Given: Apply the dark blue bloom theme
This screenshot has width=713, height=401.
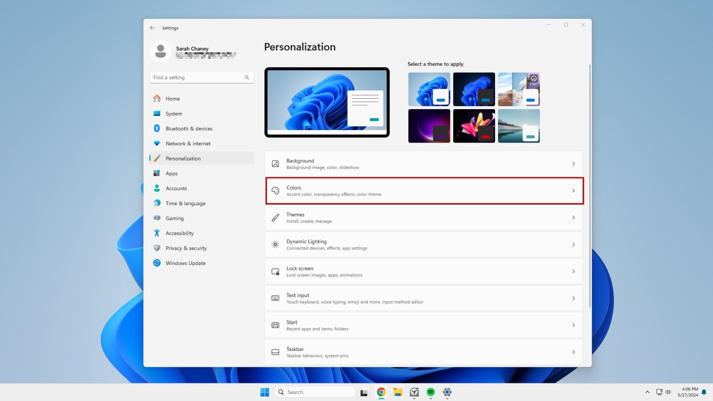Looking at the screenshot, I should (x=474, y=89).
